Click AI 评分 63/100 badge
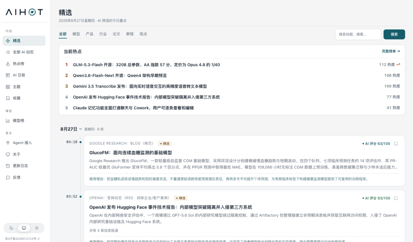The image size is (413, 242). [x=376, y=144]
